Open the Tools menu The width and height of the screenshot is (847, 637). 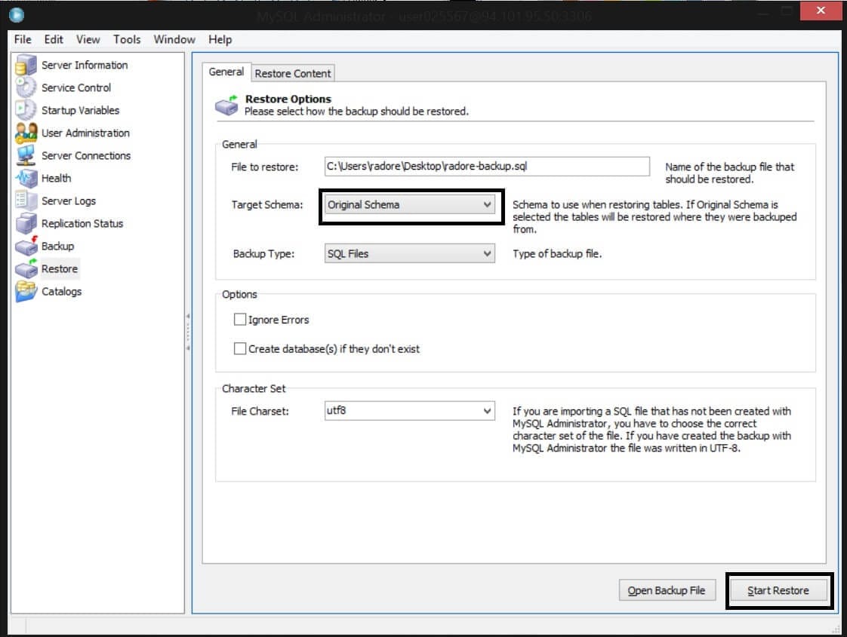(127, 39)
